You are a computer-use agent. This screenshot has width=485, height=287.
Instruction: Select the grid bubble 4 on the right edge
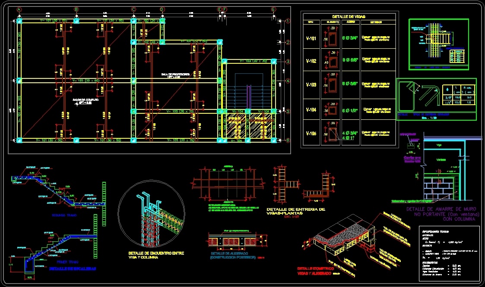point(288,81)
